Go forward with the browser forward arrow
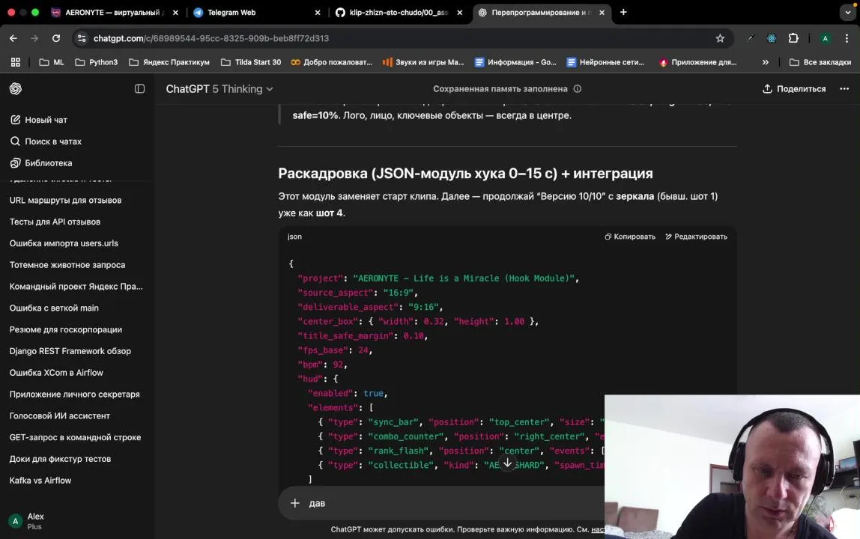Viewport: 860px width, 539px height. tap(34, 38)
